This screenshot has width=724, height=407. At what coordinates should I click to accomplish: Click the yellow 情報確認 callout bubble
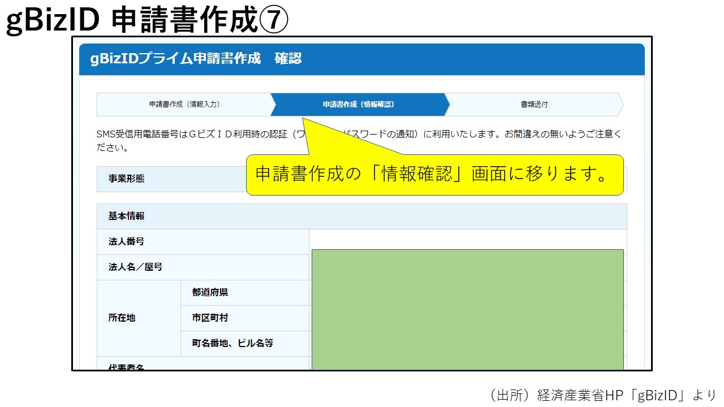coord(434,175)
